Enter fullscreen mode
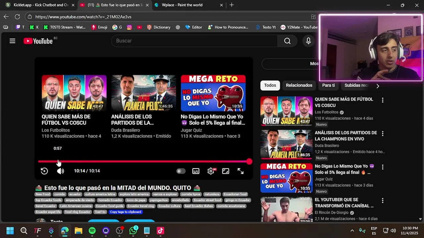This screenshot has width=424, height=238. (x=240, y=171)
